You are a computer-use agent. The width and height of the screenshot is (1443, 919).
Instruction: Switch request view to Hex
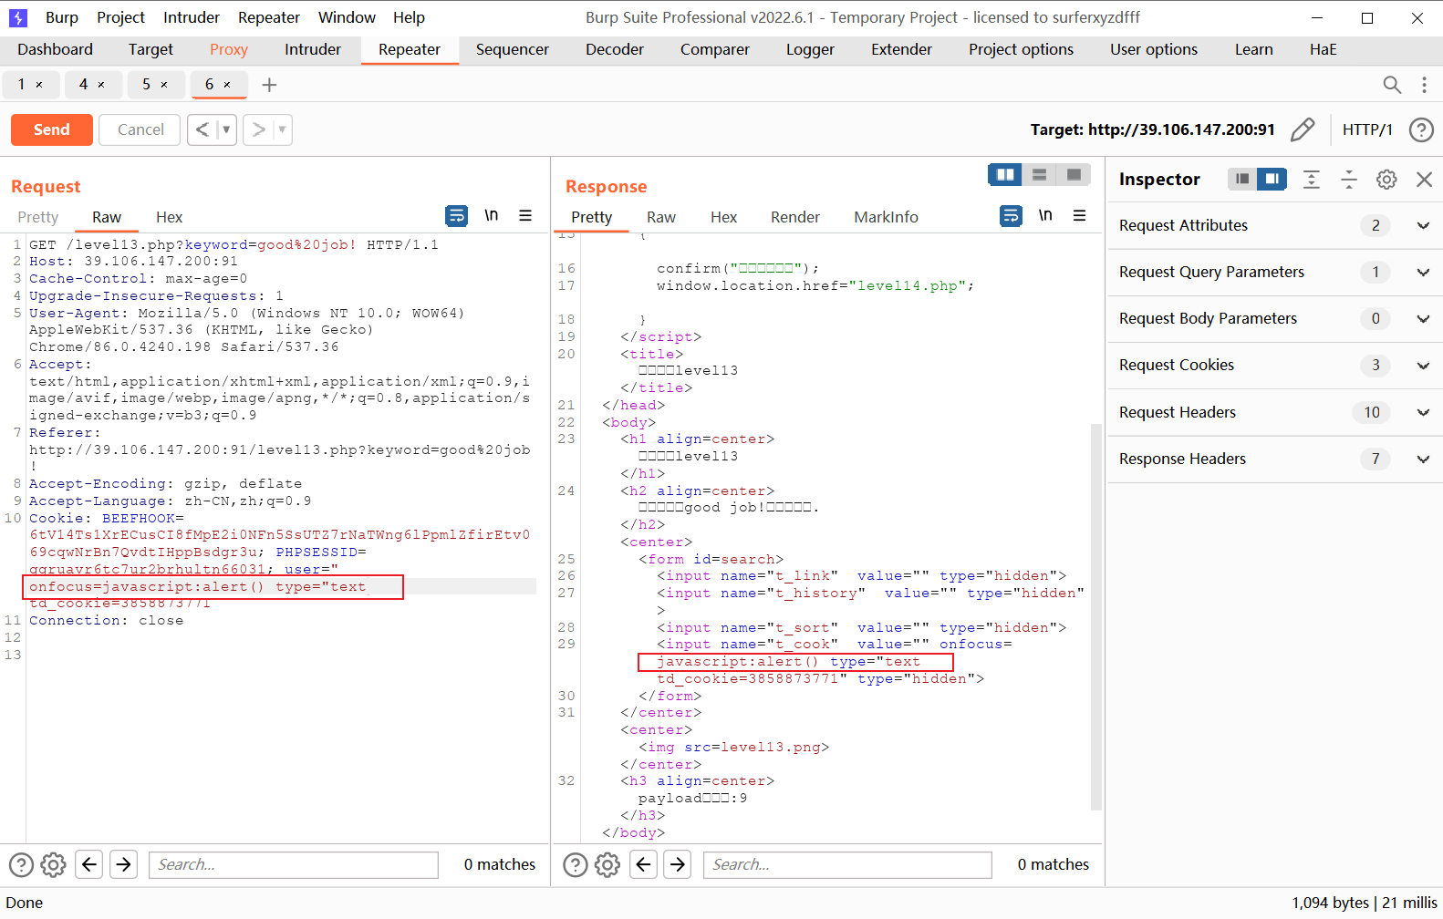[x=170, y=217]
